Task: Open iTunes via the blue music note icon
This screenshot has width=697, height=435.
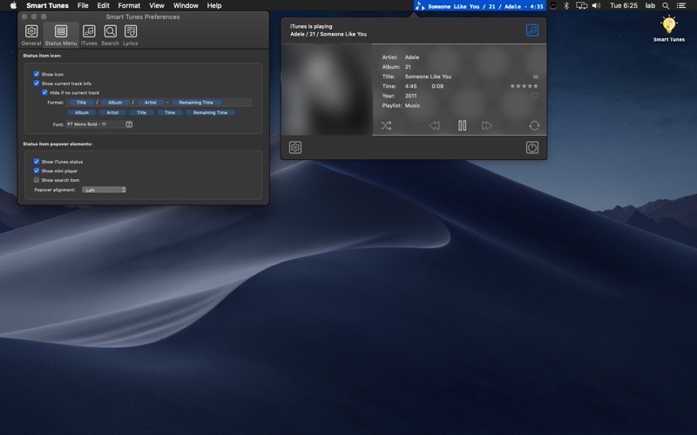Action: pos(532,30)
